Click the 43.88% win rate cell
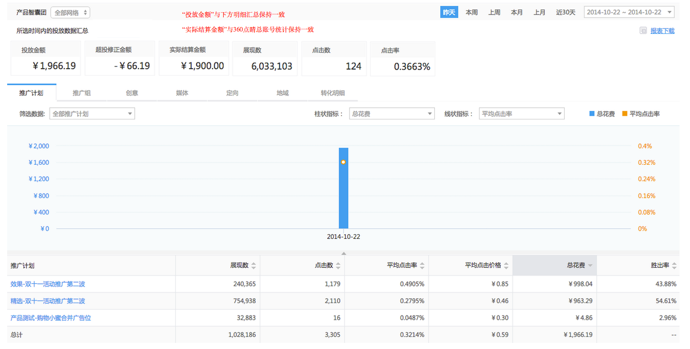690x349 pixels. [666, 284]
